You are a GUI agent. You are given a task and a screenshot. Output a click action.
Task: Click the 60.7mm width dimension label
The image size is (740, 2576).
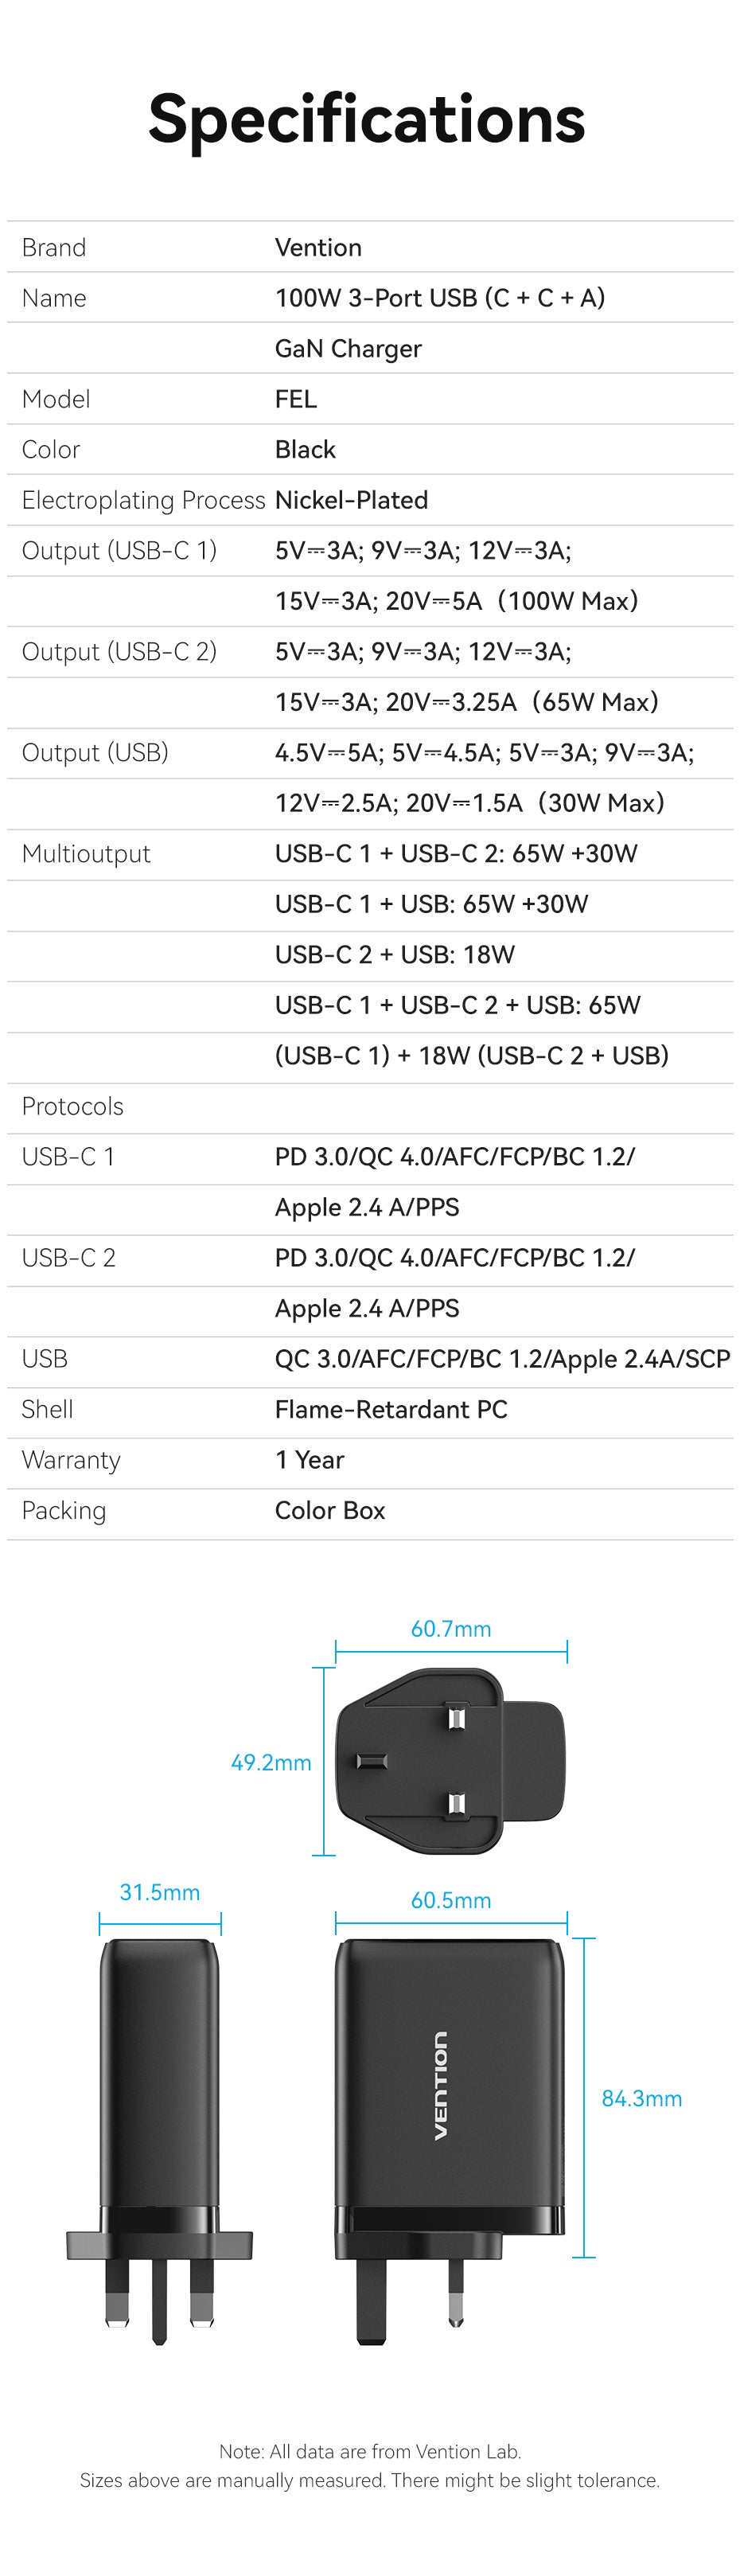point(451,1628)
